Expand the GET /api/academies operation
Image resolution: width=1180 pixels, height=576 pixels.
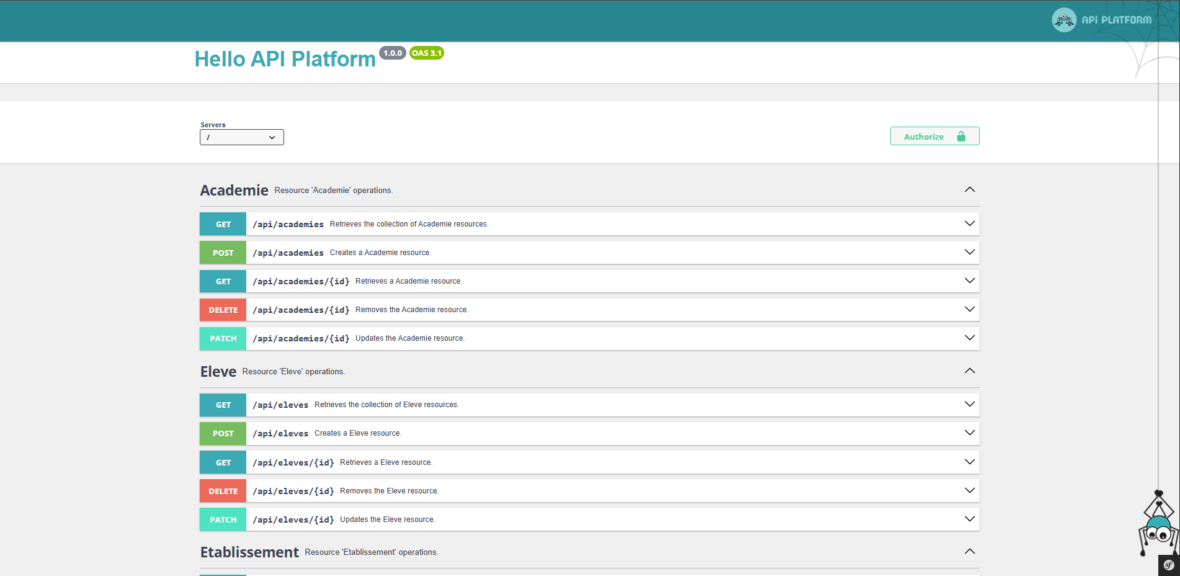coord(970,223)
